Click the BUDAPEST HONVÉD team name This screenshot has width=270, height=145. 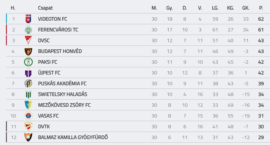[x=60, y=51]
